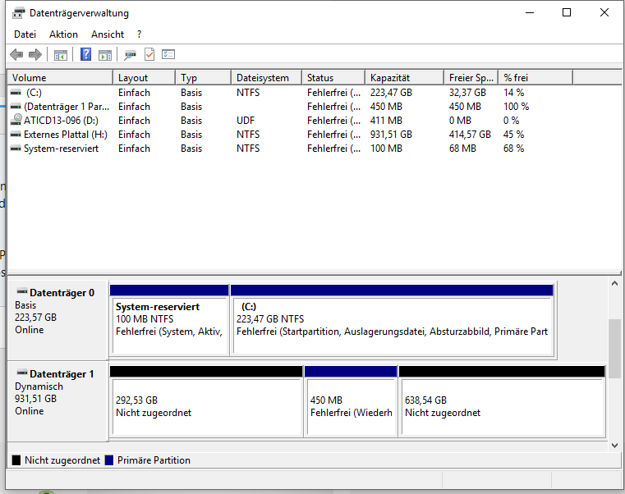Click the System-reserviert volume icon in list
Screen dimensions: 625x494
tap(16, 149)
